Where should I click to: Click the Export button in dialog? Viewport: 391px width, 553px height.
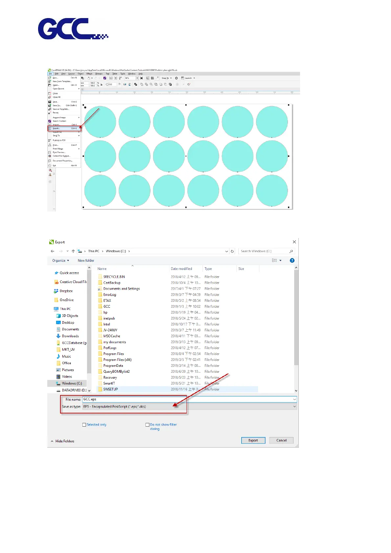[x=253, y=440]
